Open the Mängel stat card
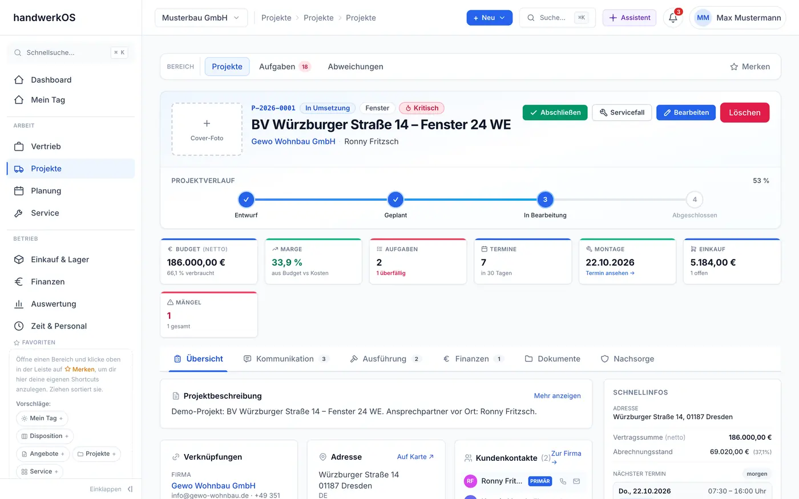The image size is (799, 499). click(x=209, y=315)
